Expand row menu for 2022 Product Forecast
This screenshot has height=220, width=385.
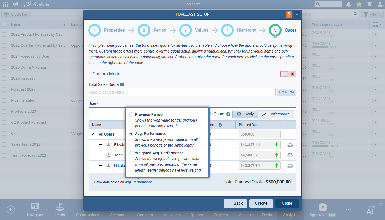(375, 34)
